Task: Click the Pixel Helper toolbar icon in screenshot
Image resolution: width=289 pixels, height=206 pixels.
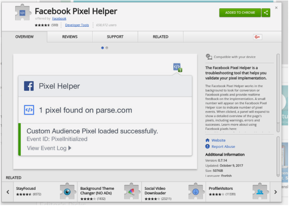Action: [177, 67]
